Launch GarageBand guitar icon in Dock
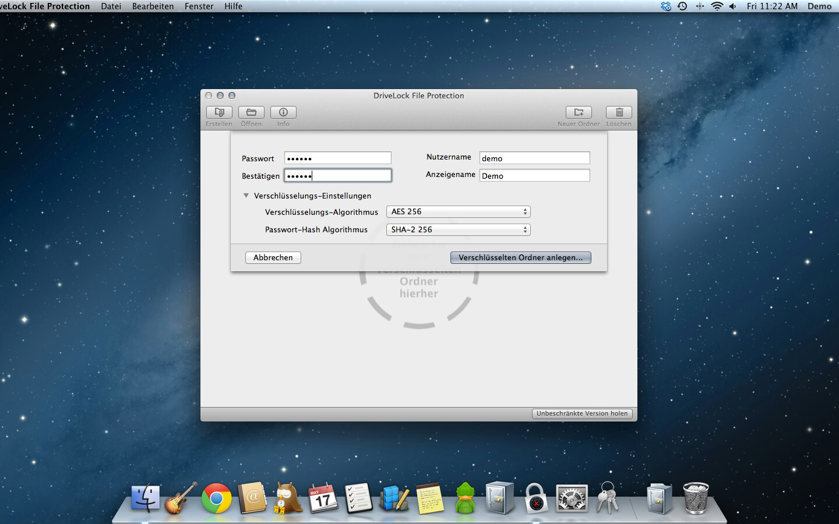The height and width of the screenshot is (524, 839). click(181, 498)
